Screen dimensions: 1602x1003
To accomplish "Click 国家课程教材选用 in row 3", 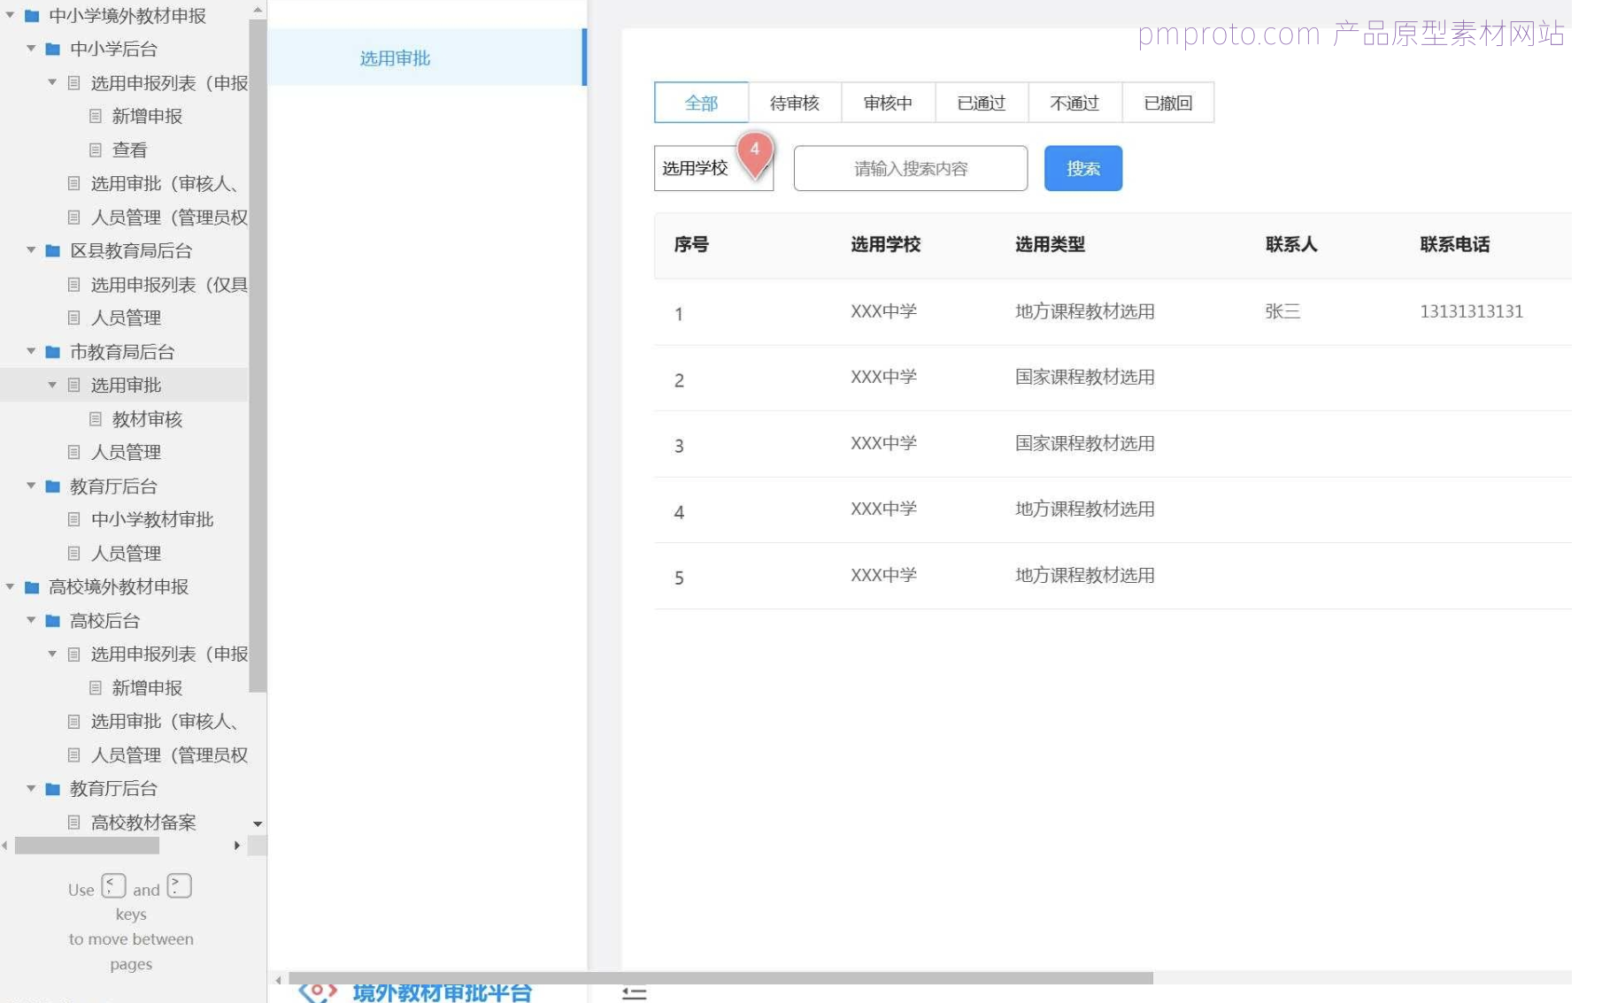I will 1084,443.
